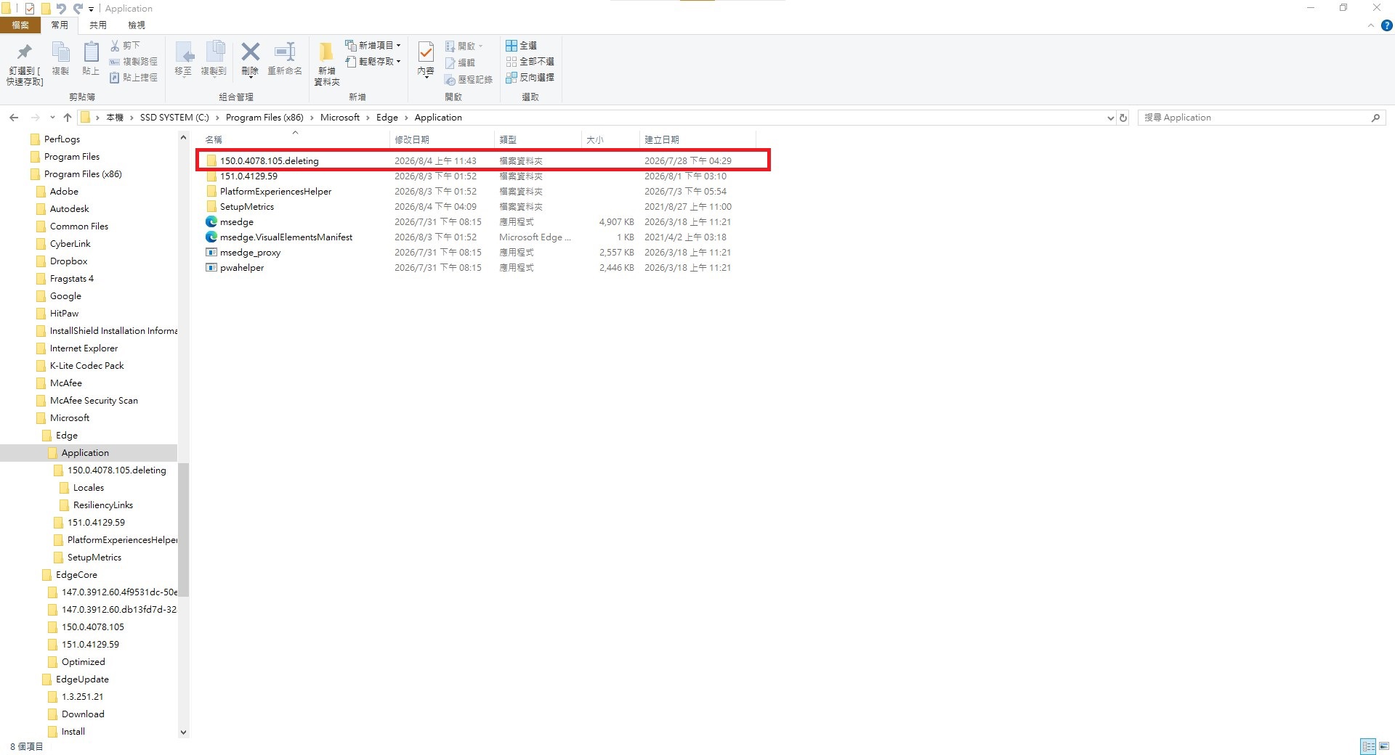Click 反向選擇 (Invert selection) in the ribbon
This screenshot has width=1395, height=755.
coord(530,78)
